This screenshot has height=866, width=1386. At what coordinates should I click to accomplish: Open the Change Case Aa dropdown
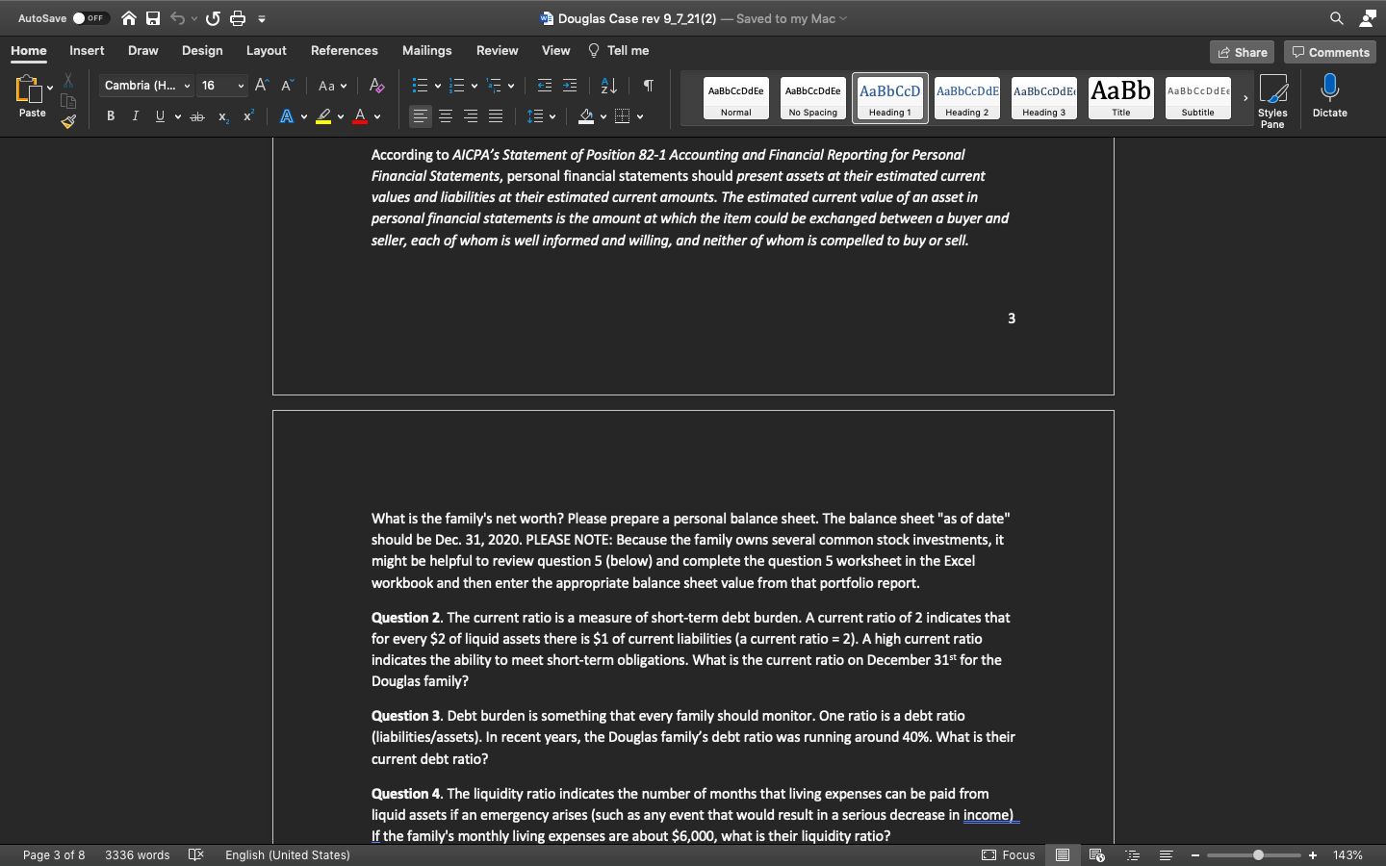(332, 86)
